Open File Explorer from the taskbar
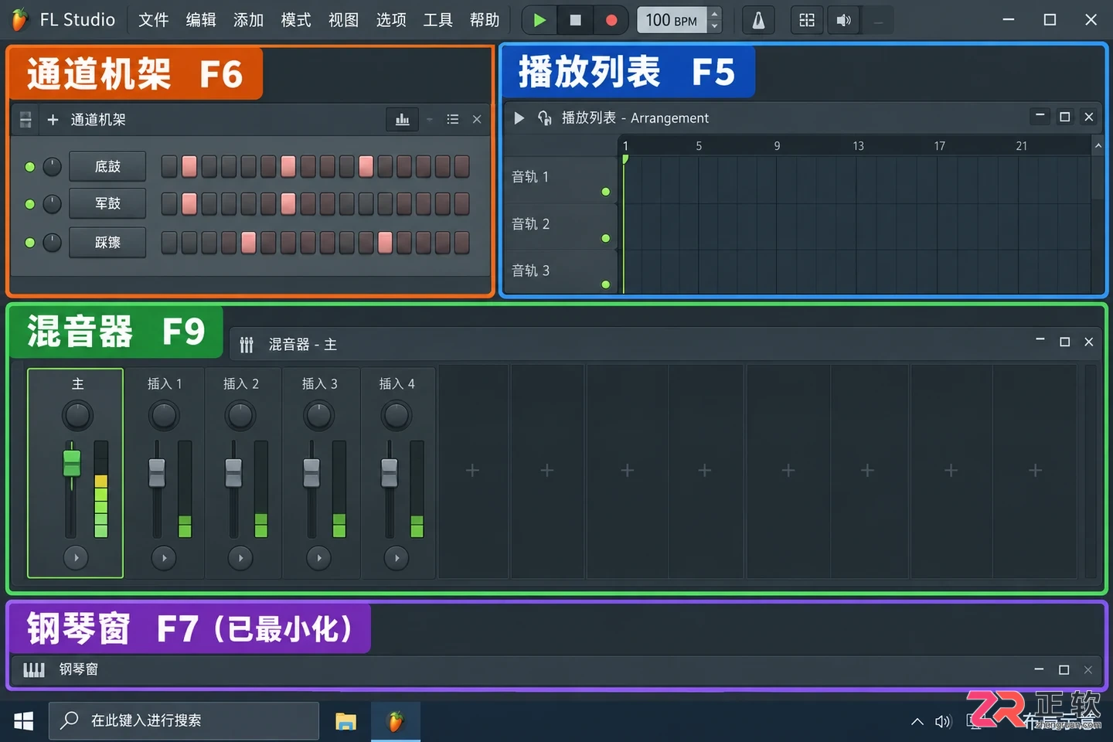 (345, 721)
